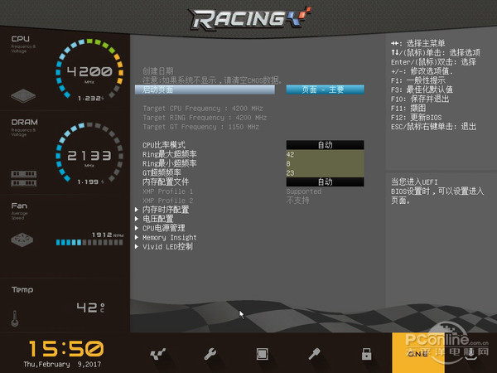
Task: Expand the 电压配置 submenu
Action: pos(158,219)
